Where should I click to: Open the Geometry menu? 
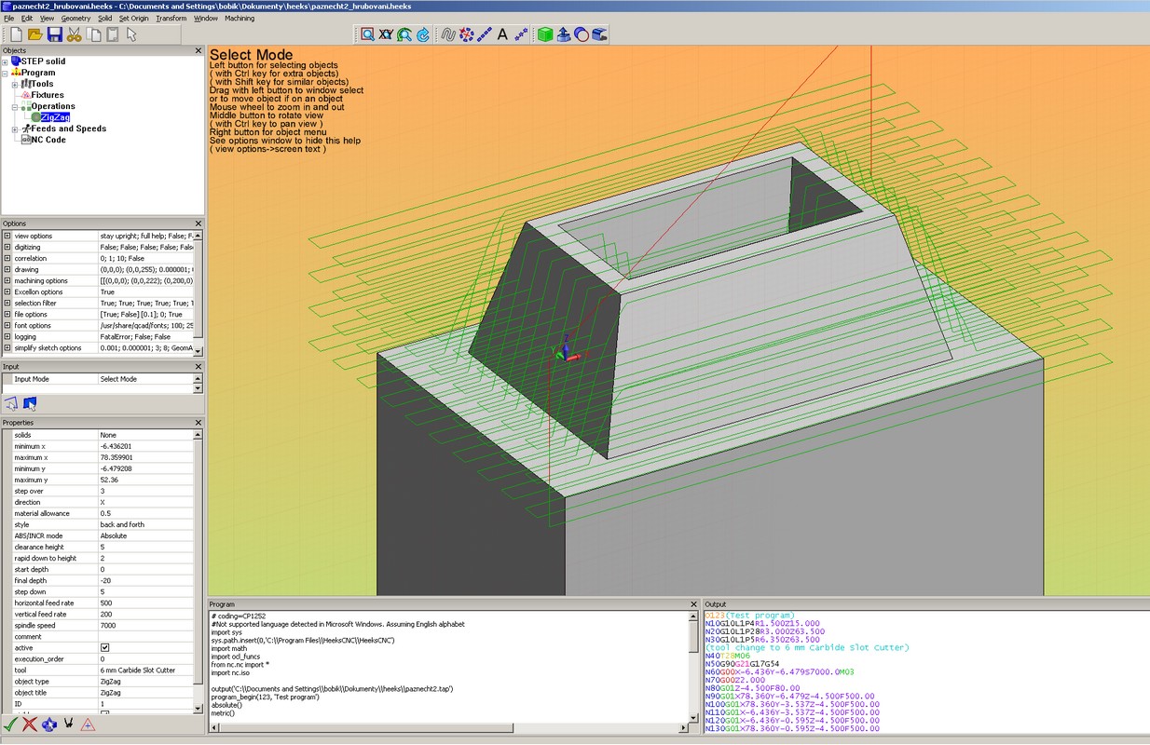(76, 18)
